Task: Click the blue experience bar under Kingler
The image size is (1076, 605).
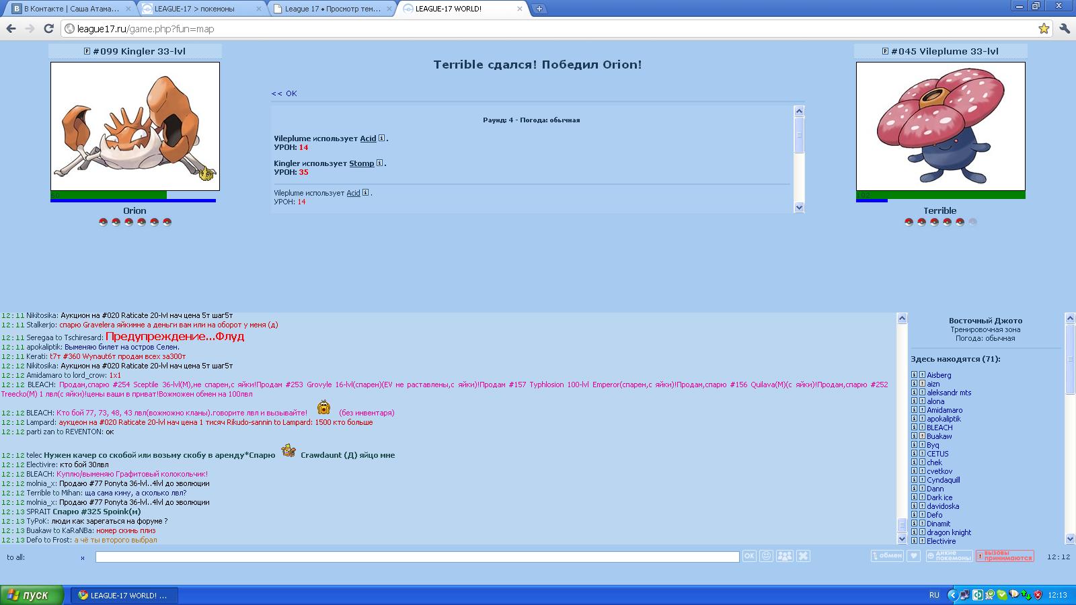Action: [x=133, y=200]
